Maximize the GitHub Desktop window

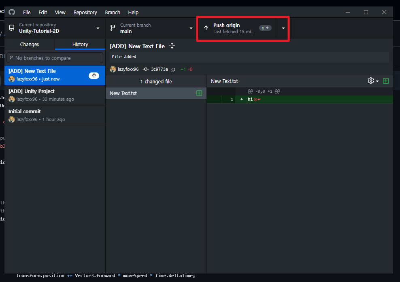(x=366, y=12)
